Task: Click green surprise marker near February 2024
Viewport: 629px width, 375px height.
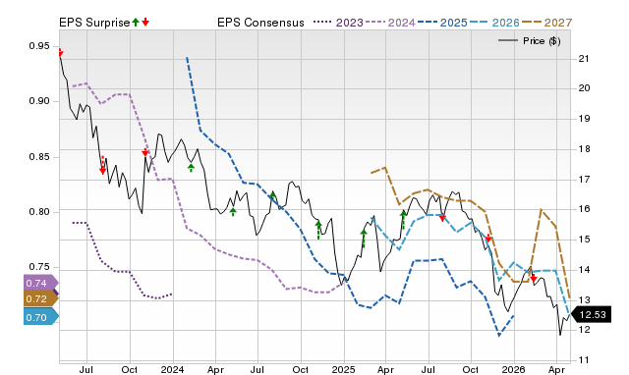Action: pos(191,168)
